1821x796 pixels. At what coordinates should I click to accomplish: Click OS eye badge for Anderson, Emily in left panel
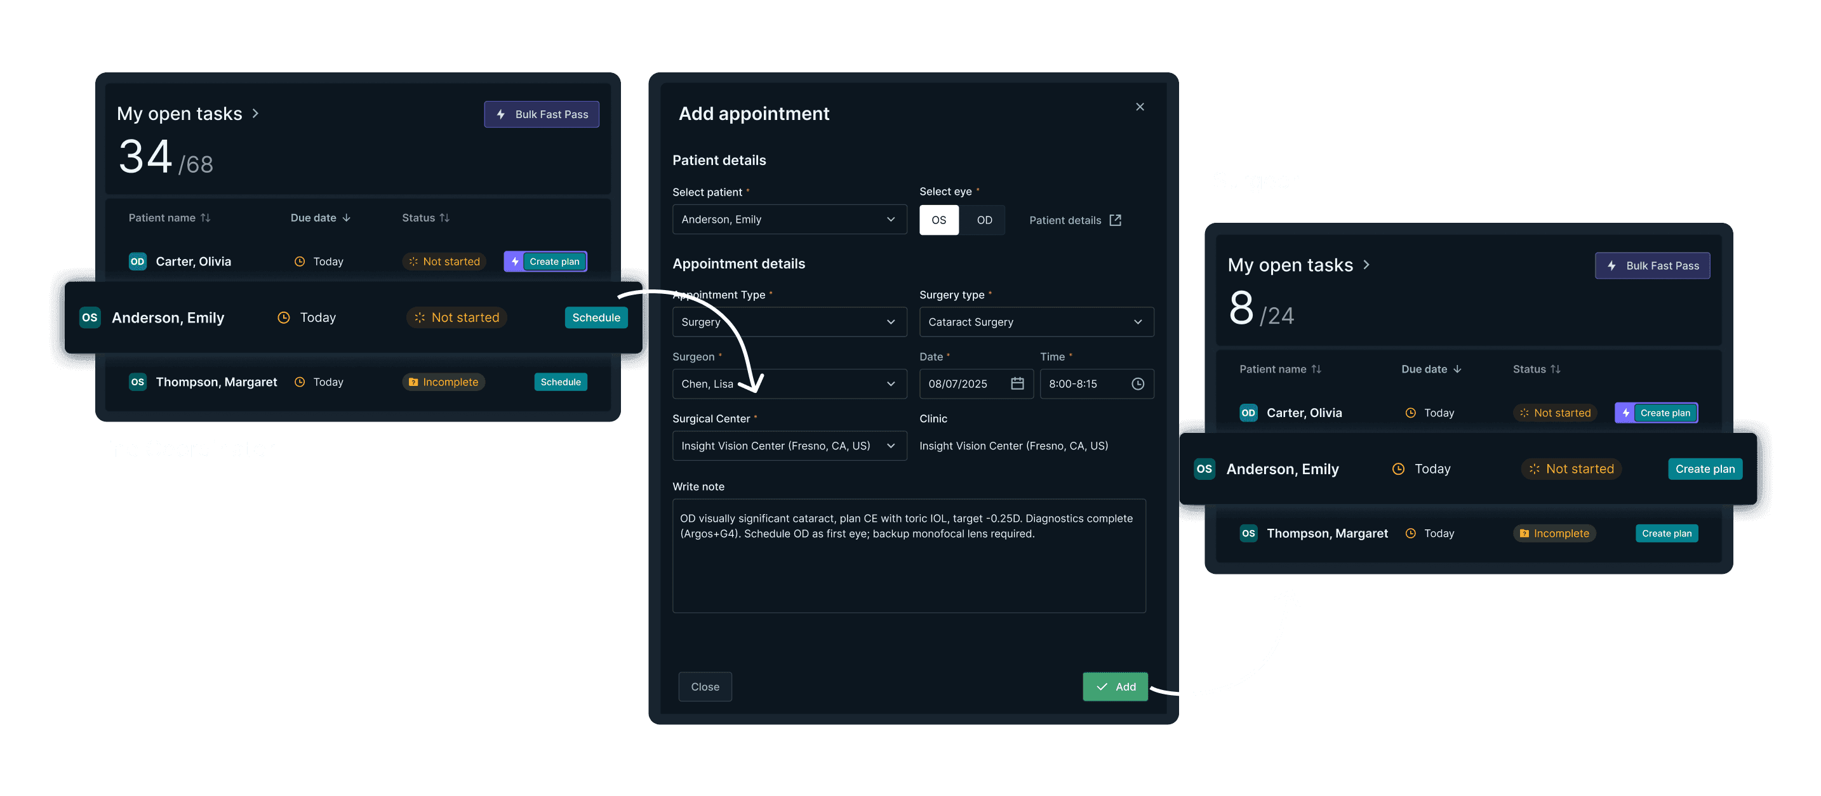coord(90,317)
